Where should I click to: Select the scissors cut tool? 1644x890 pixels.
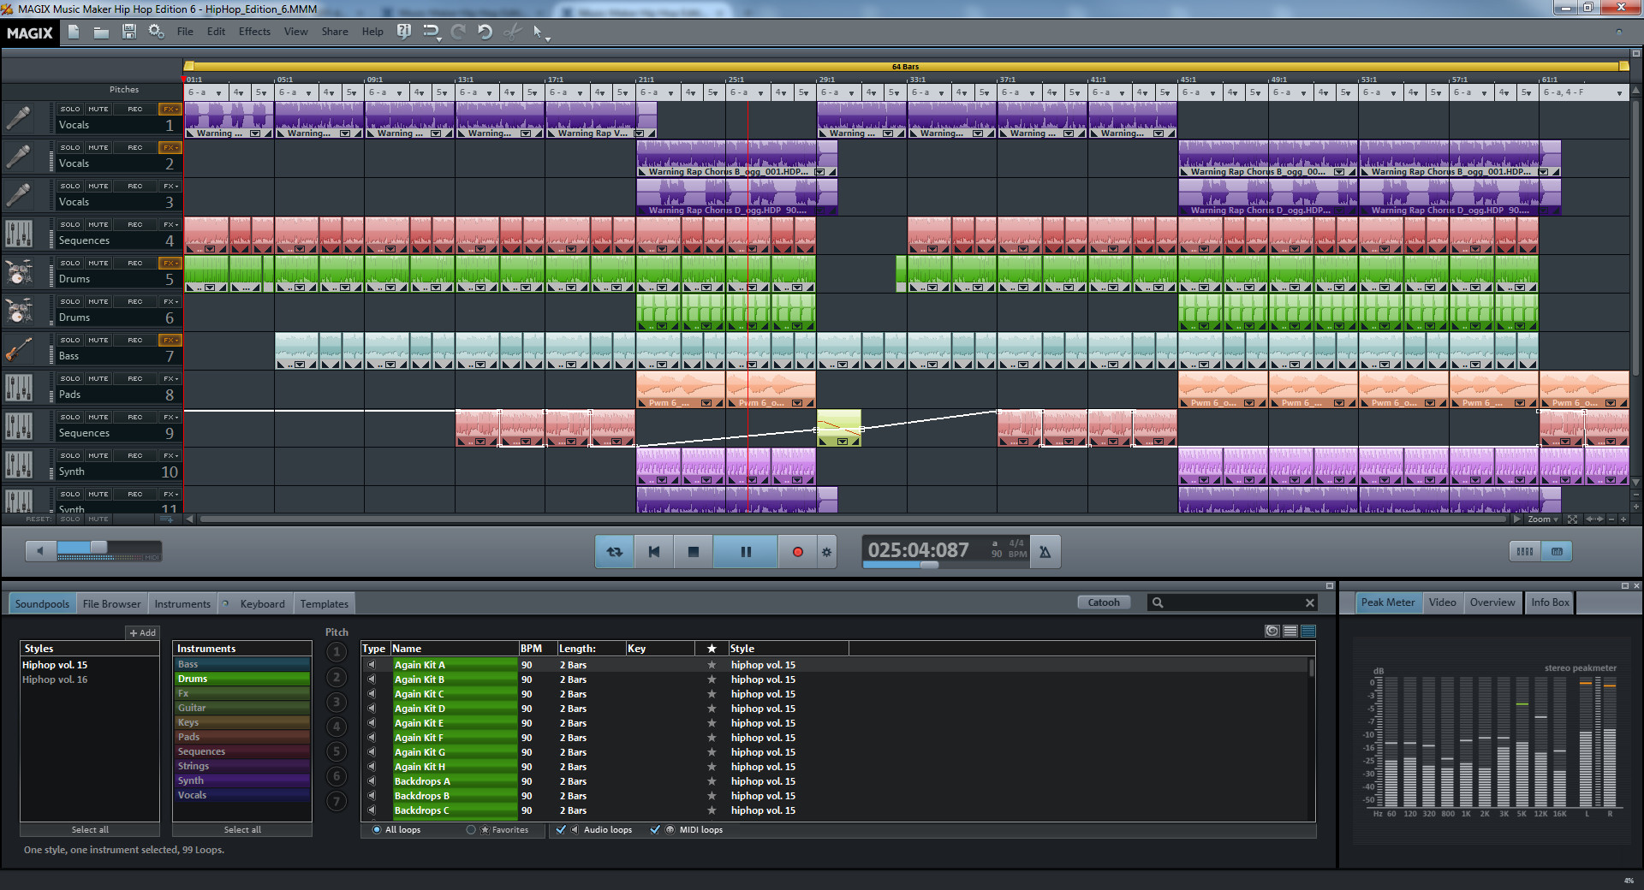point(512,32)
